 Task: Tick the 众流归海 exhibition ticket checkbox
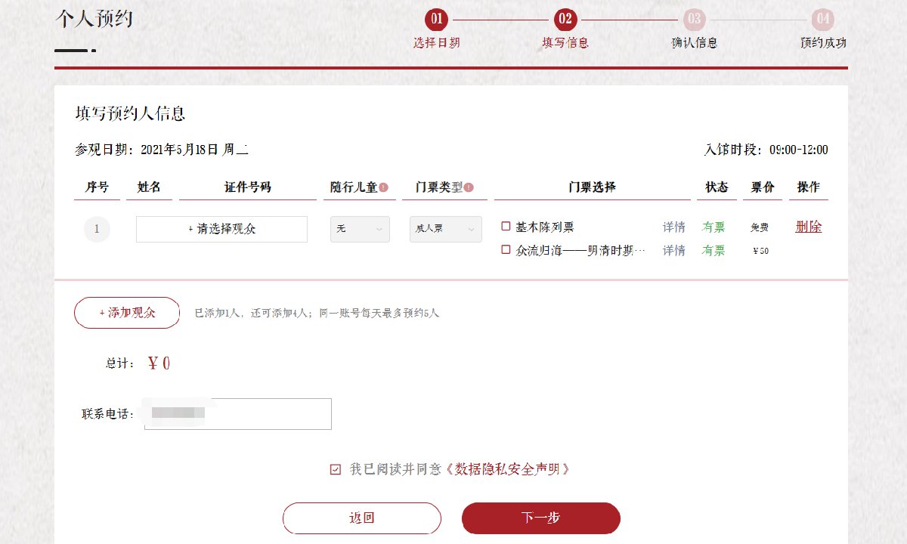tap(506, 249)
